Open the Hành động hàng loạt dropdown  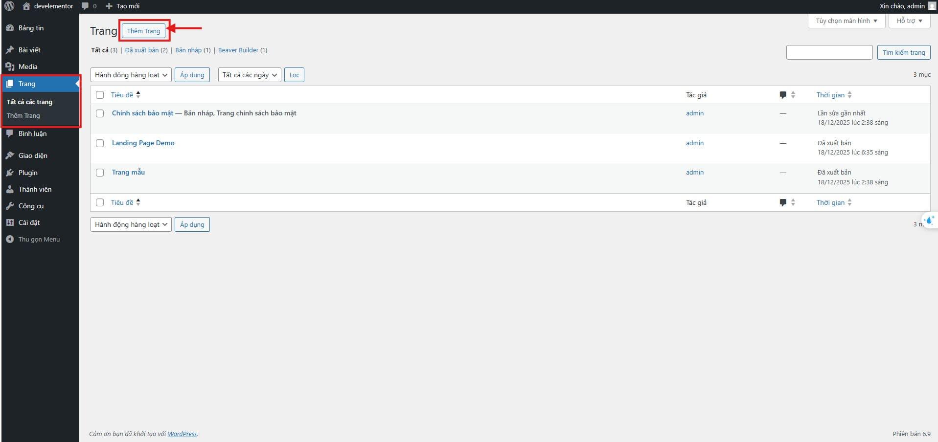(x=130, y=75)
